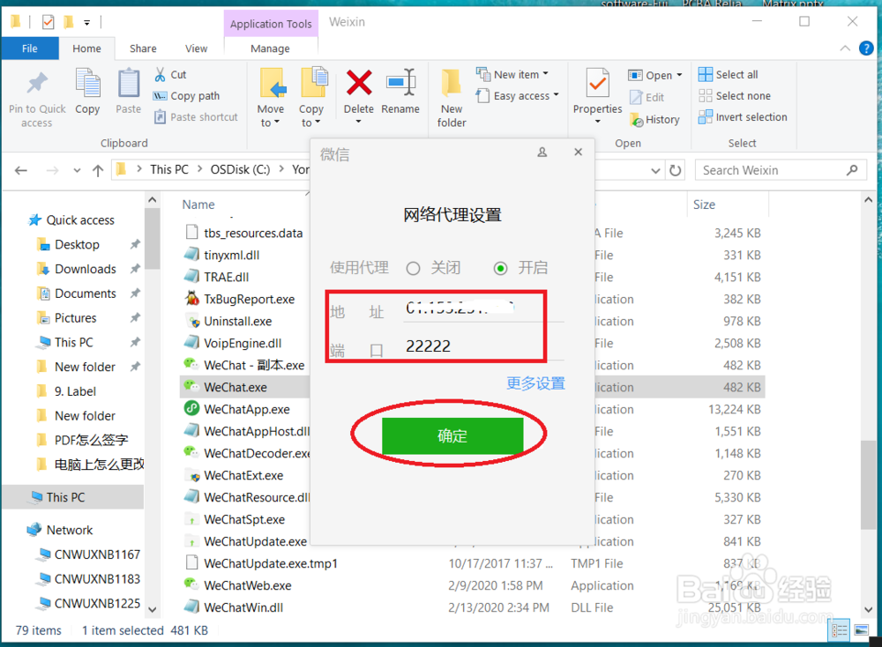Click Select none in the ribbon

coord(735,95)
